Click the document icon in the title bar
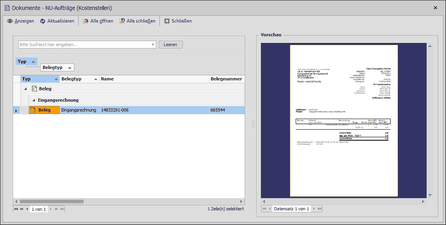 [6, 8]
